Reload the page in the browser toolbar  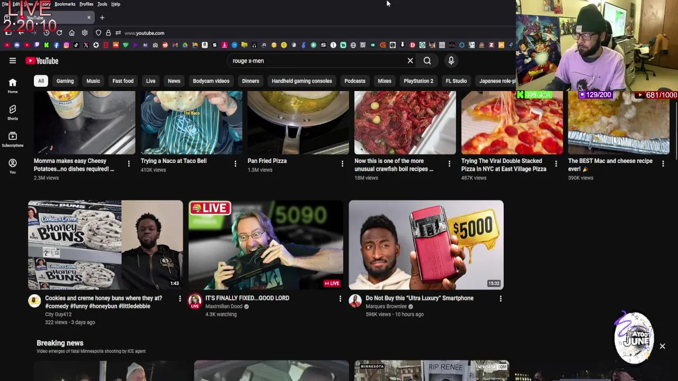[x=59, y=33]
